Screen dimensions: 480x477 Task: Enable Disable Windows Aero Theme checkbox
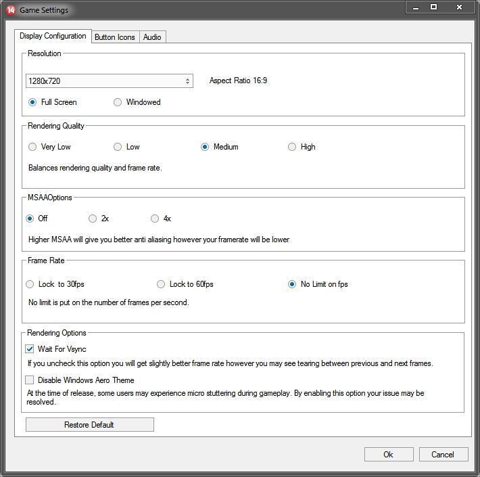pyautogui.click(x=30, y=380)
